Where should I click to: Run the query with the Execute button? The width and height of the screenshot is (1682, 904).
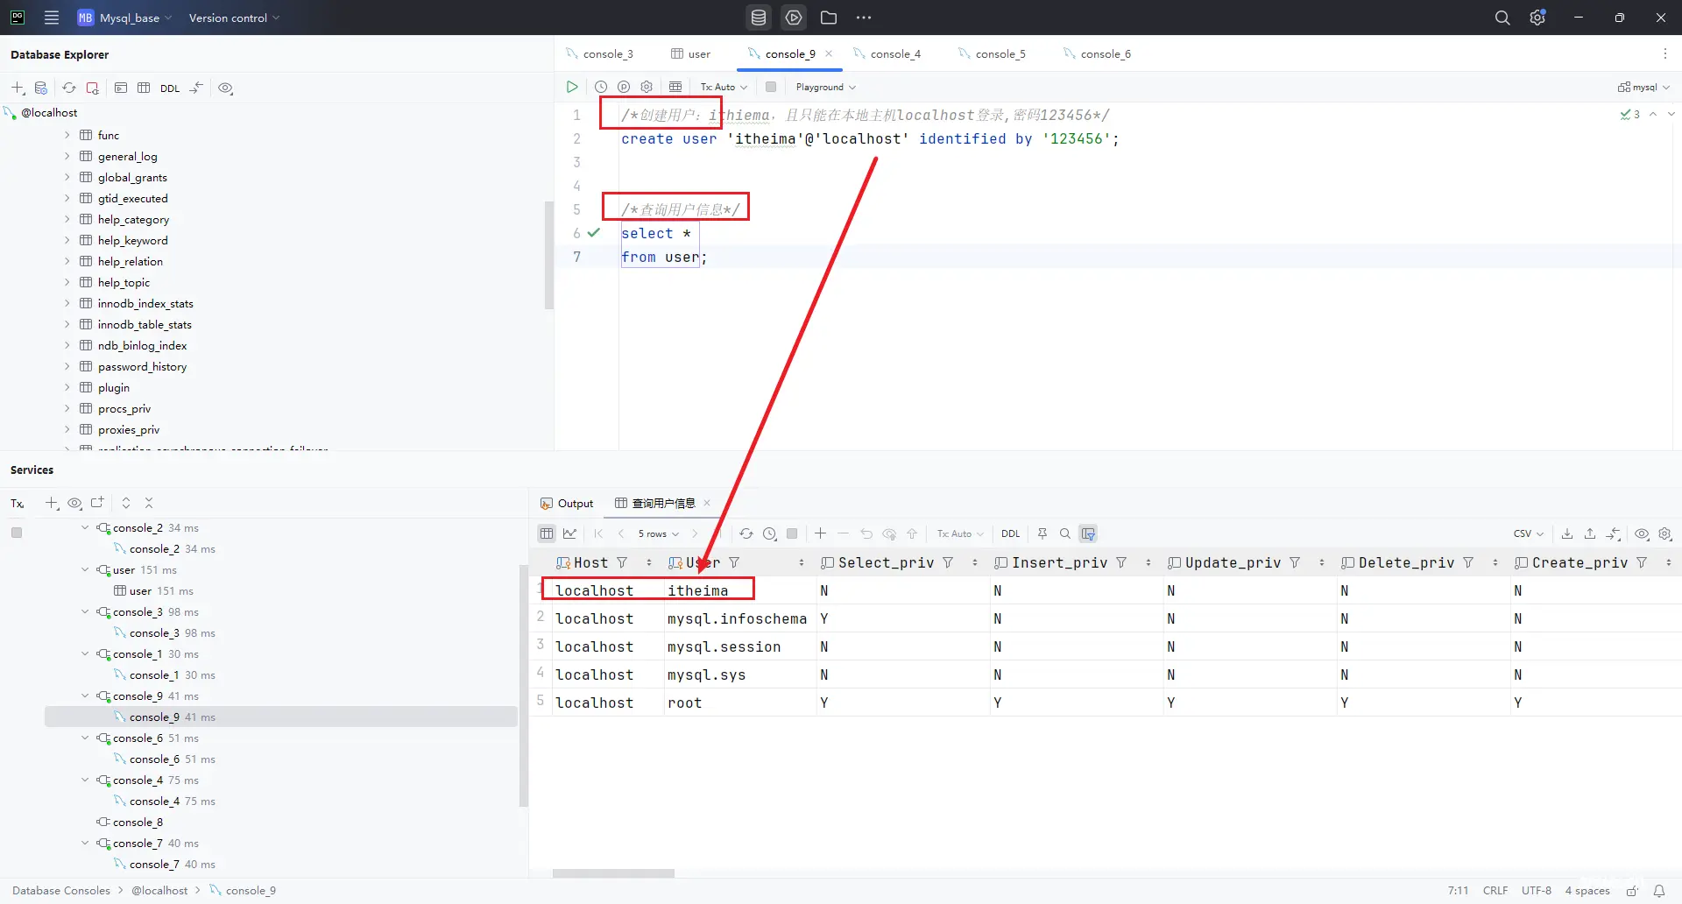click(572, 87)
